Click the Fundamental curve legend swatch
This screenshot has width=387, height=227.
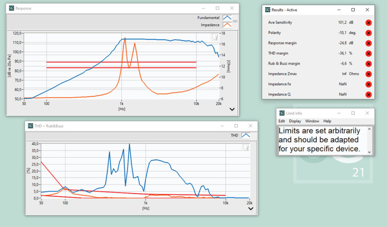227,18
